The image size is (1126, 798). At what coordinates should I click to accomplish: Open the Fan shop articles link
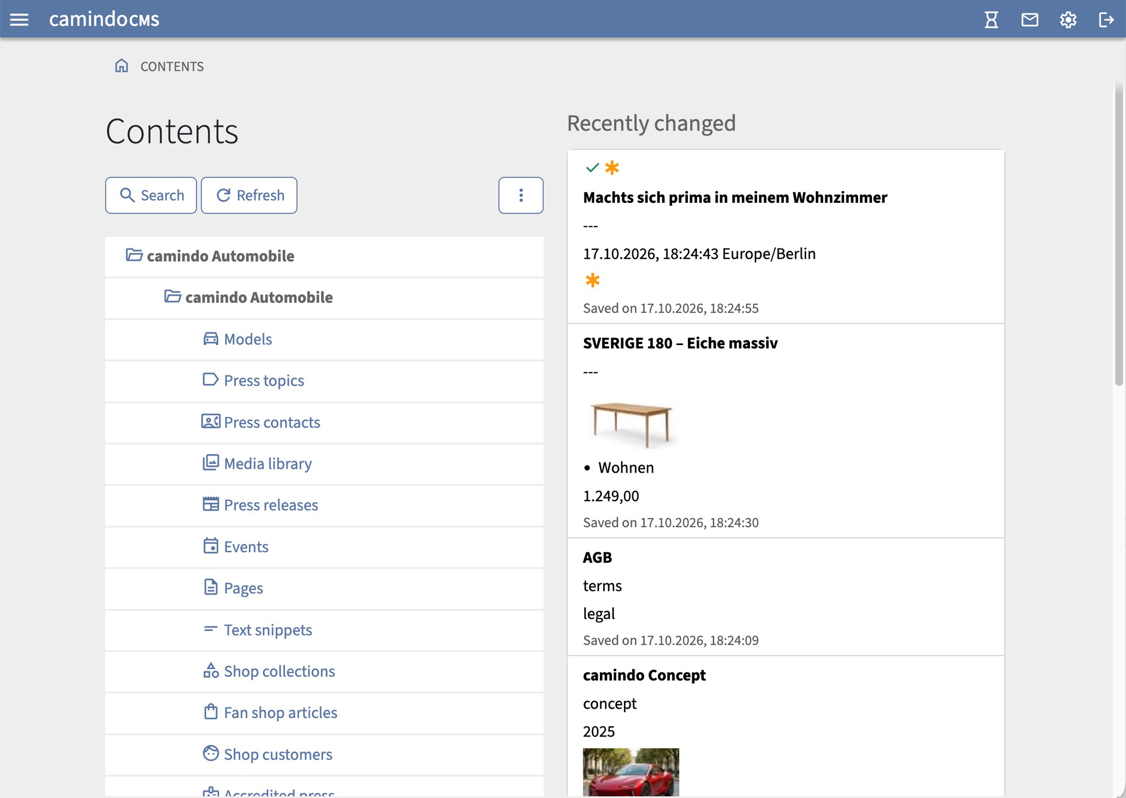(x=280, y=713)
